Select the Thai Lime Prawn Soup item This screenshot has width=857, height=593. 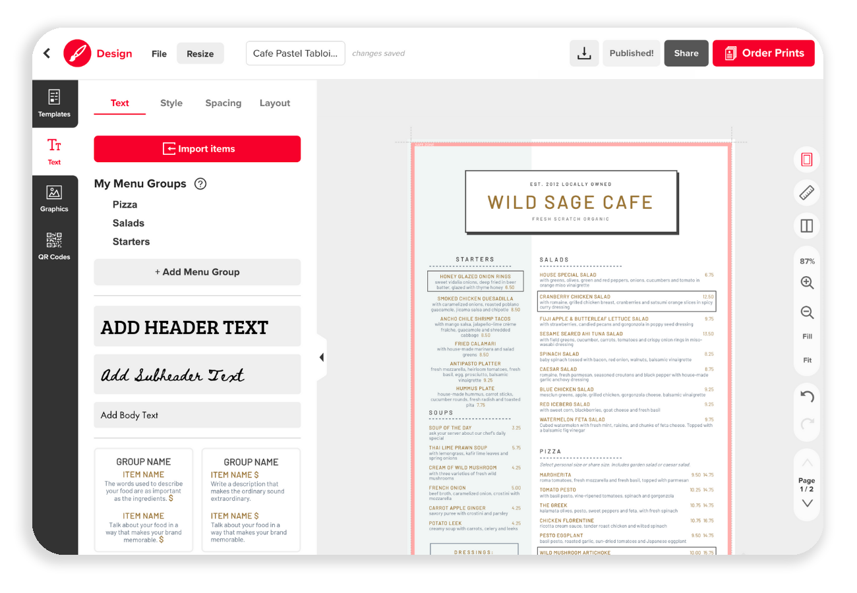click(x=475, y=453)
